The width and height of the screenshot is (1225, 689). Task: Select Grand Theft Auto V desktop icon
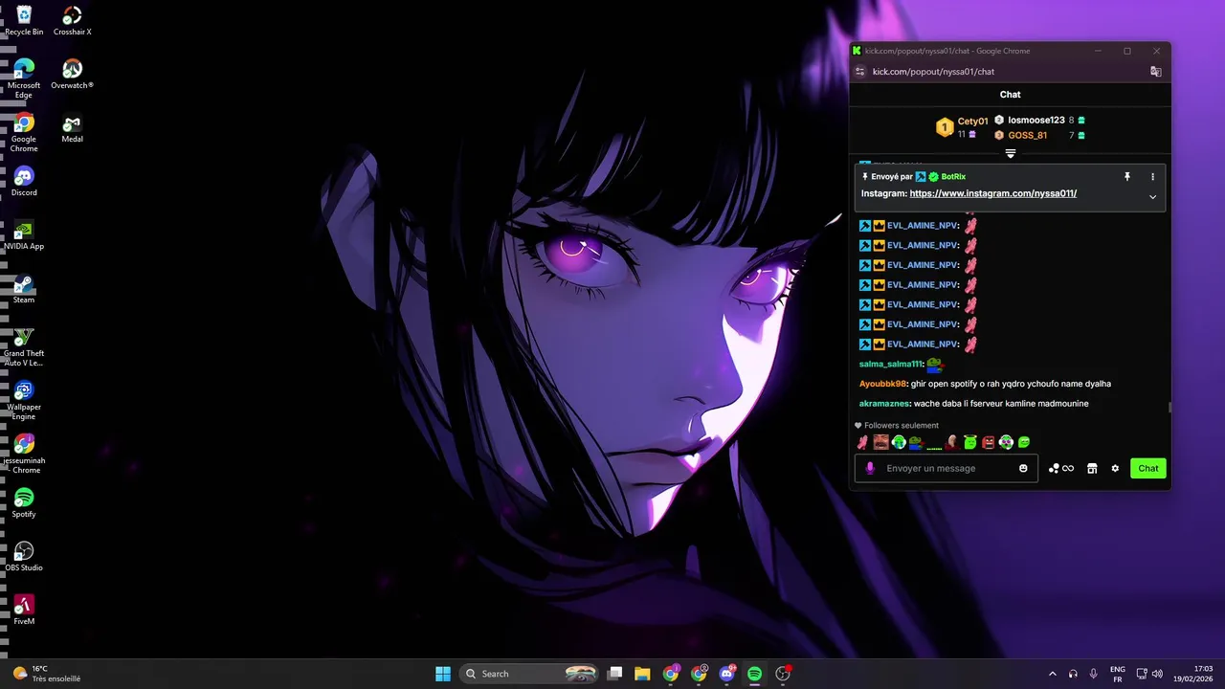click(x=24, y=346)
